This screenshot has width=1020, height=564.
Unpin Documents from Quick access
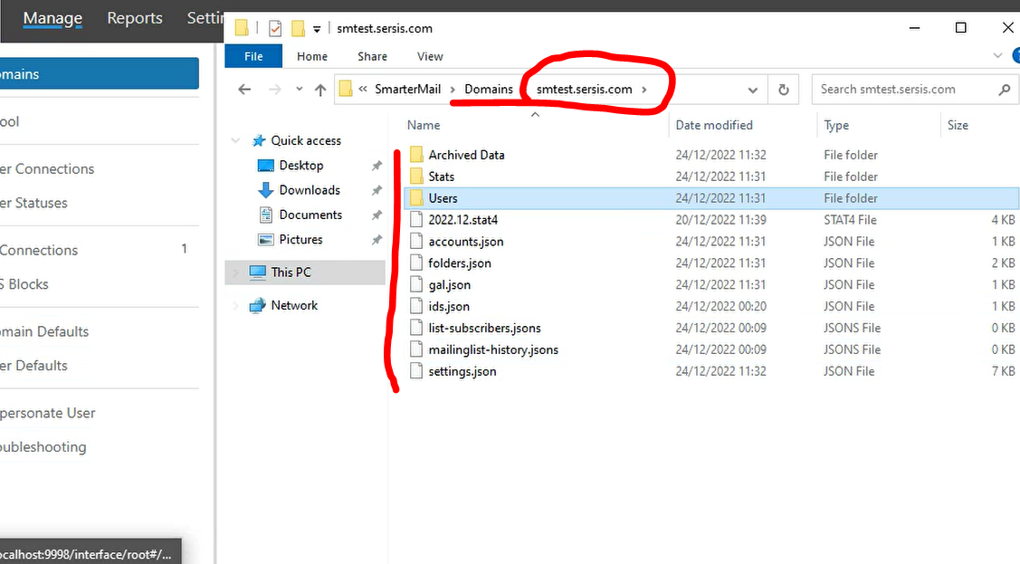click(377, 215)
